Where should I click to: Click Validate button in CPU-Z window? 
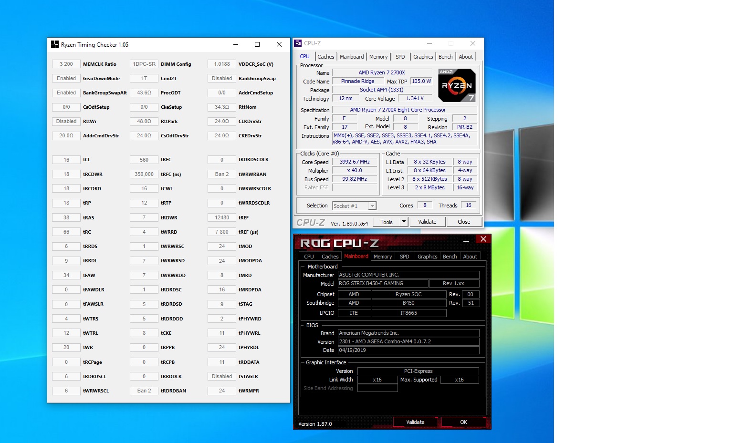click(x=427, y=222)
